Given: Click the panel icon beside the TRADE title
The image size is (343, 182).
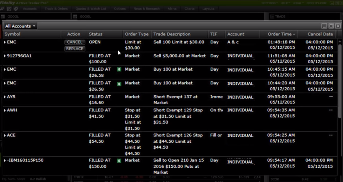Looking at the screenshot, I should pyautogui.click(x=272, y=16).
